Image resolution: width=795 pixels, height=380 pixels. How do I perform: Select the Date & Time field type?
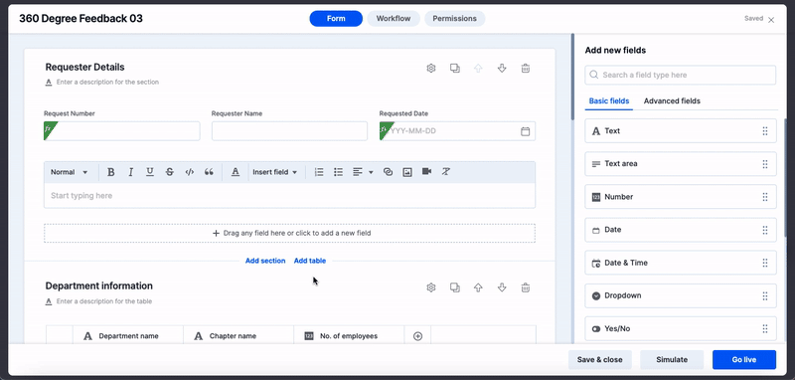(681, 263)
